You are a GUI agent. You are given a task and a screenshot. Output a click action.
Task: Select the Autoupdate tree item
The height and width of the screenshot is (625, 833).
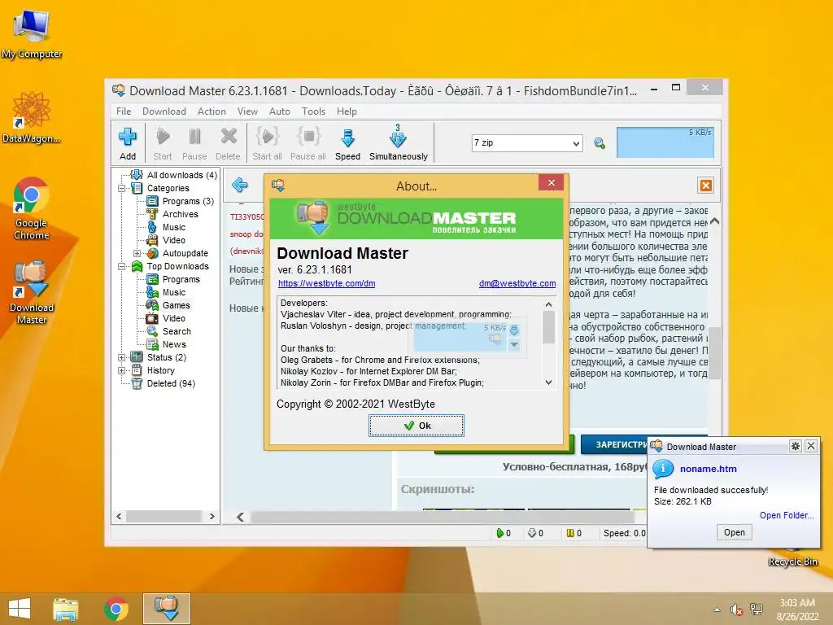pos(185,253)
